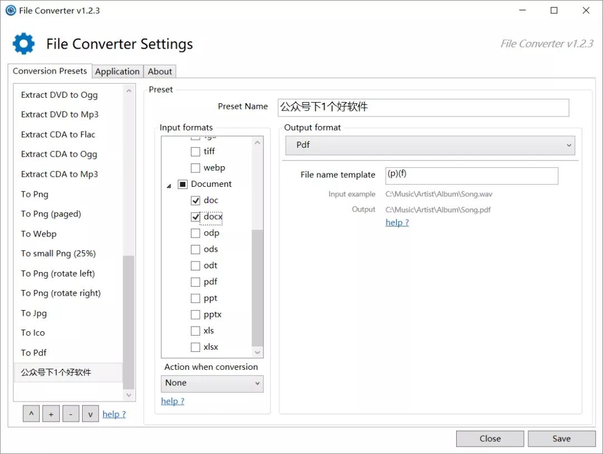Screen dimensions: 603x454
Task: Collapse the Document tree group
Action: [x=169, y=186]
